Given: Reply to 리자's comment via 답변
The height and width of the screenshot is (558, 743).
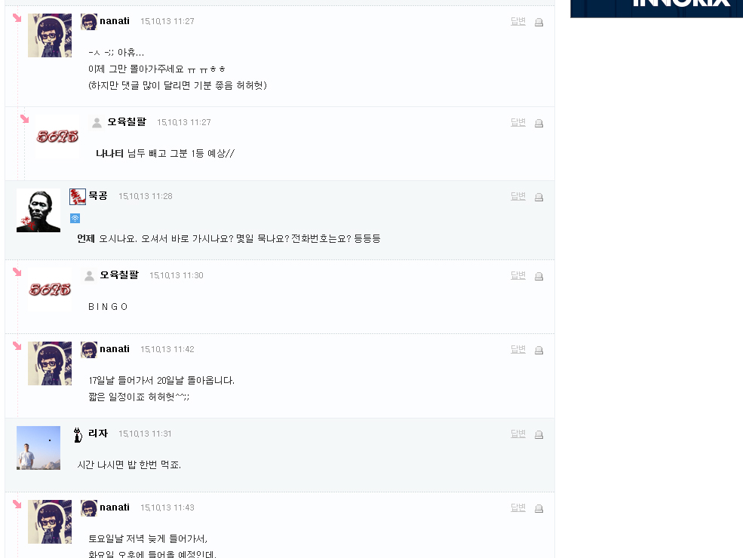Looking at the screenshot, I should point(518,434).
